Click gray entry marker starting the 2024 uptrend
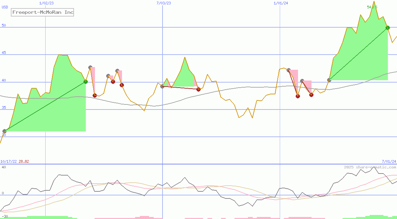Screen dimensions: 397x219 pos(329,80)
